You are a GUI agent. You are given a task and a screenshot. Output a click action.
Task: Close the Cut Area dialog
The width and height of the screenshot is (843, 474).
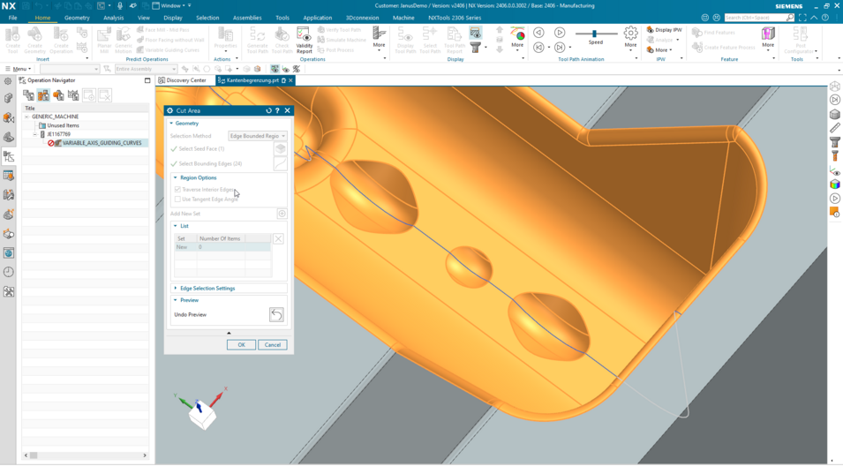click(287, 110)
